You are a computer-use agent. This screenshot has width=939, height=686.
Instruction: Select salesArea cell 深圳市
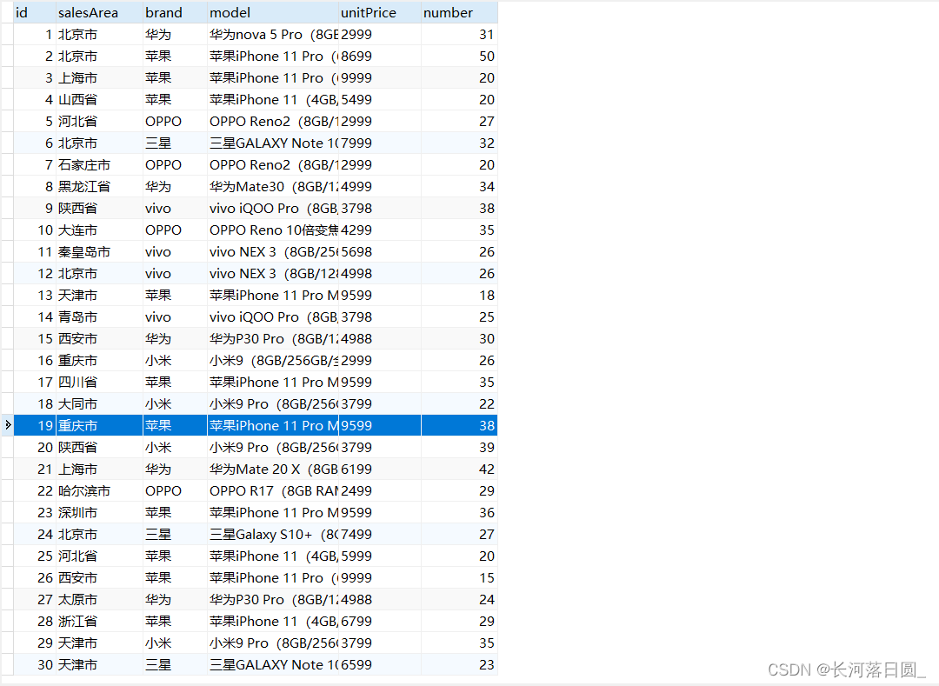99,513
